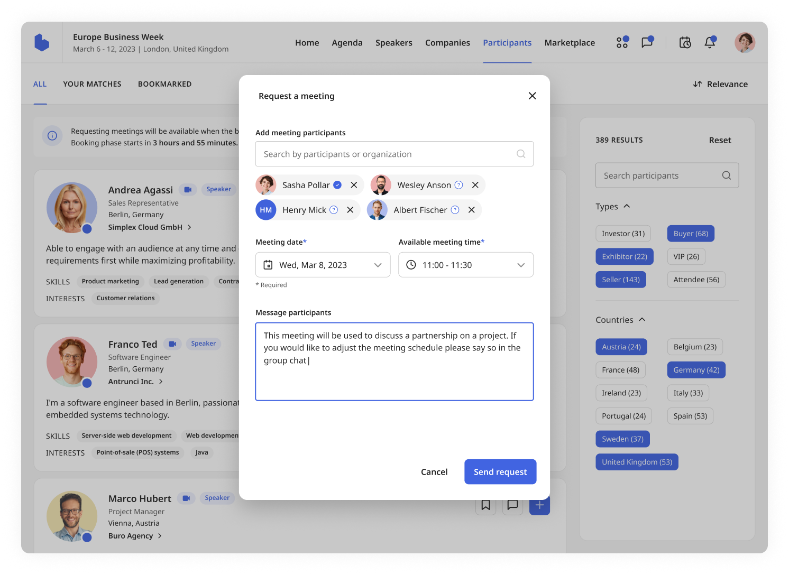Deselect the Germany (42) country filter
The width and height of the screenshot is (789, 575).
696,370
